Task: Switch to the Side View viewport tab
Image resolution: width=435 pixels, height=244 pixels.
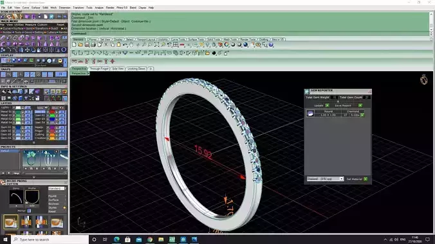Action: pos(118,69)
